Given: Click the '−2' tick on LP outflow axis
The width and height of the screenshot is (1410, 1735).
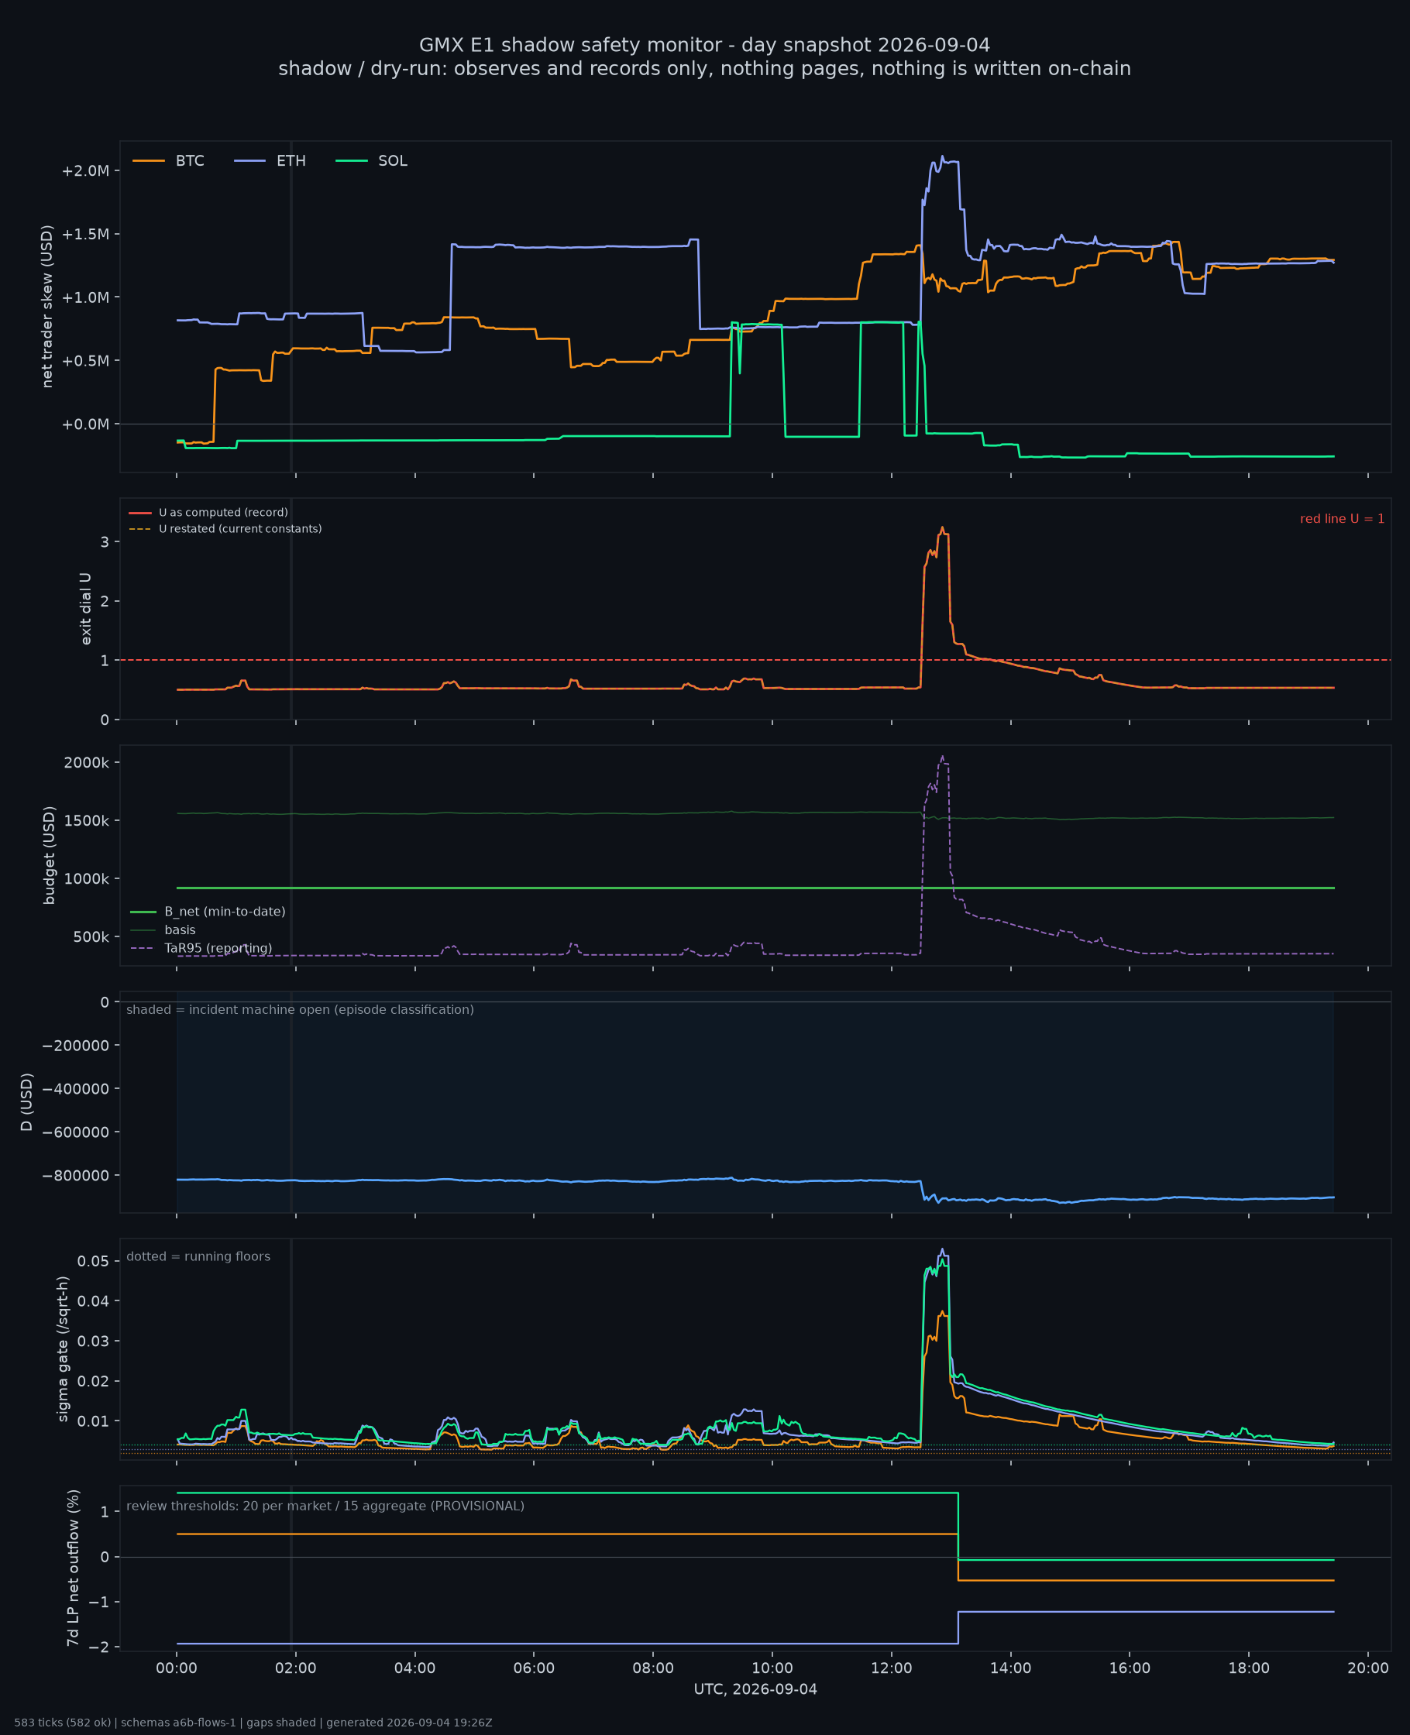Looking at the screenshot, I should 98,1647.
